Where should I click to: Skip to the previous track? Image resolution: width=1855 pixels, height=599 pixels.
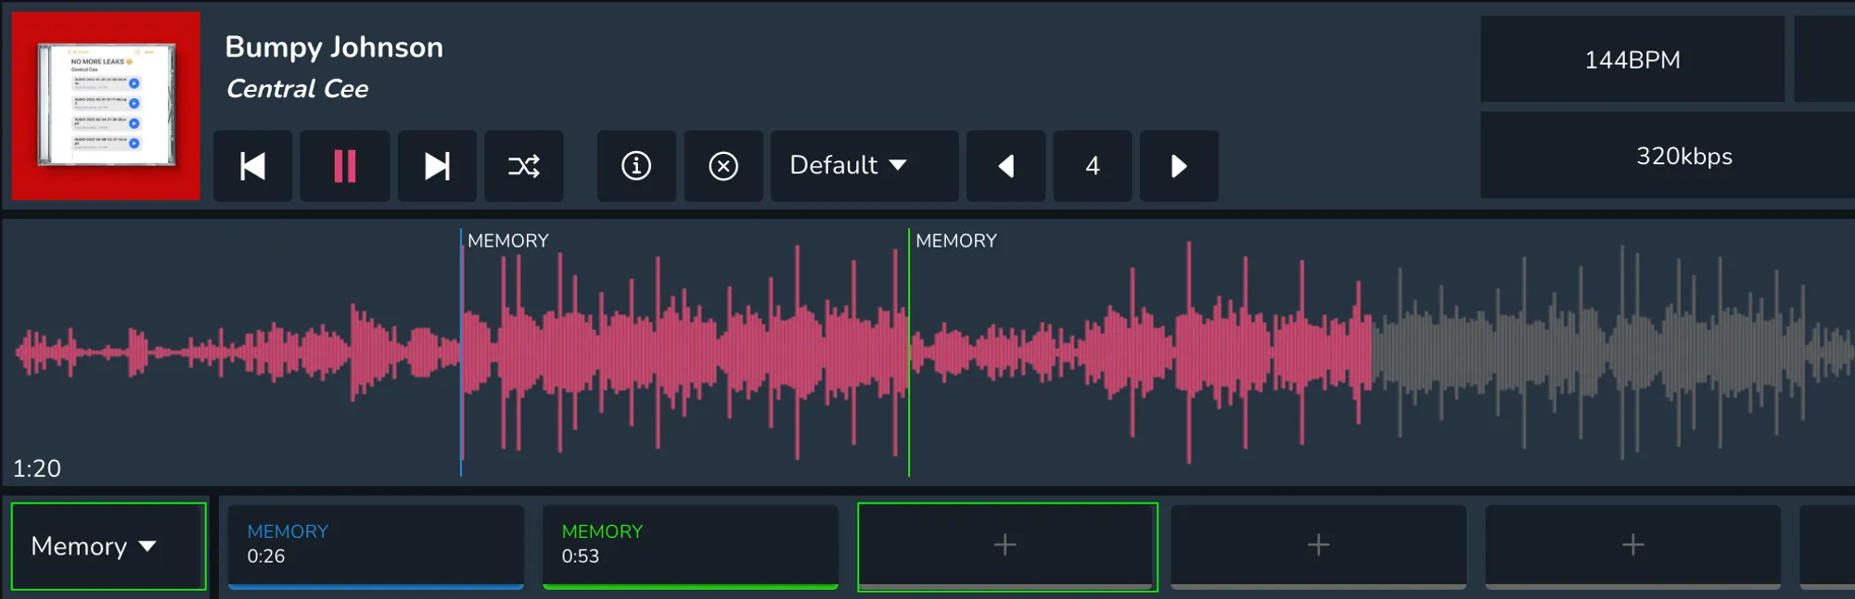pyautogui.click(x=252, y=167)
